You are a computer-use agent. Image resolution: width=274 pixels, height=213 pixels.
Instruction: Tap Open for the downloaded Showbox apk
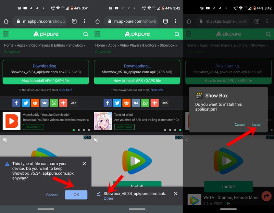click(x=108, y=199)
